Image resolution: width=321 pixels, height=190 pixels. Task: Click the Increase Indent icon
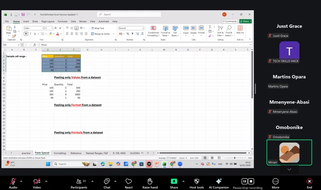(86, 34)
